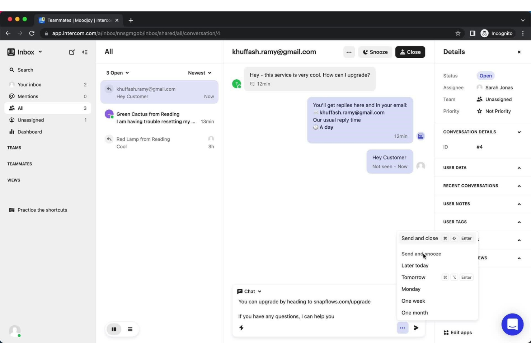Click Edit apps in the details panel

460,332
